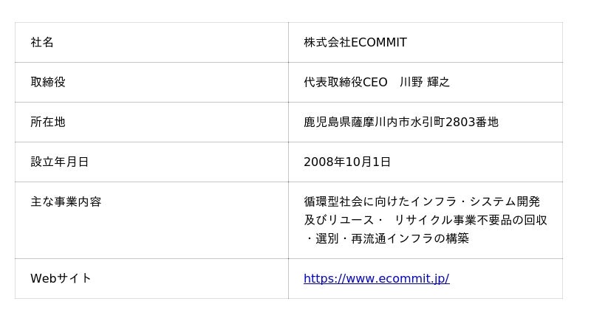Click the 取締役 row label
Image resolution: width=591 pixels, height=321 pixels.
(48, 82)
